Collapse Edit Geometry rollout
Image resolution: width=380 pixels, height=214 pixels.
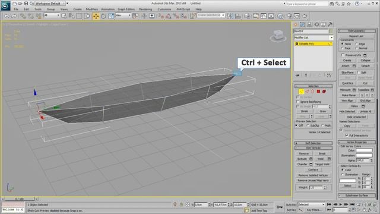click(x=356, y=31)
